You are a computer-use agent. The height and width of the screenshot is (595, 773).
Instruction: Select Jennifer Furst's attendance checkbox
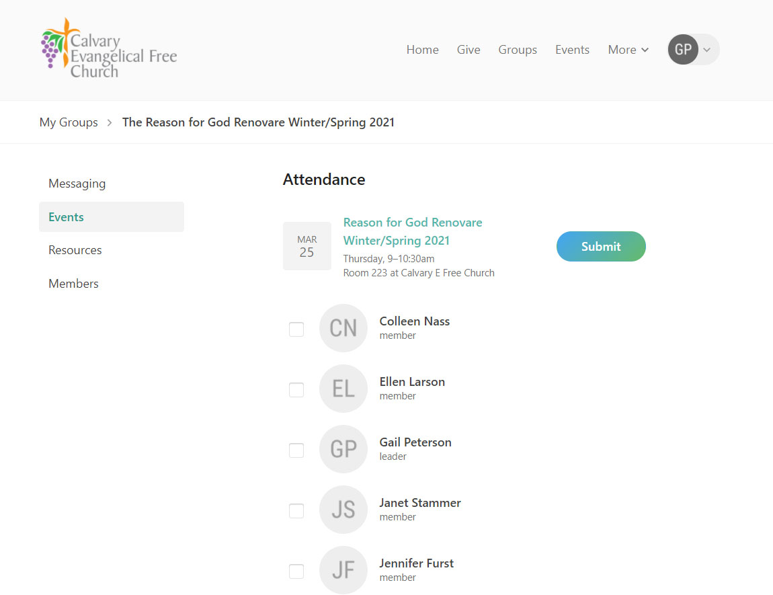tap(296, 571)
